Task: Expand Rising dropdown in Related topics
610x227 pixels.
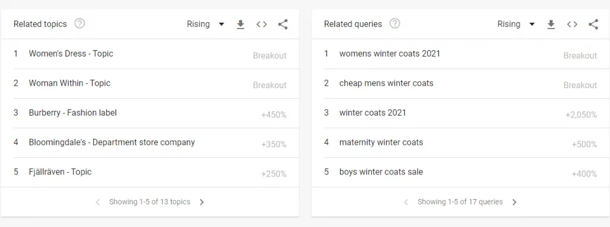Action: (x=206, y=24)
